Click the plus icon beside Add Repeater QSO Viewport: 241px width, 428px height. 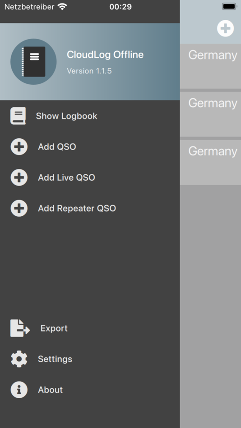[19, 208]
